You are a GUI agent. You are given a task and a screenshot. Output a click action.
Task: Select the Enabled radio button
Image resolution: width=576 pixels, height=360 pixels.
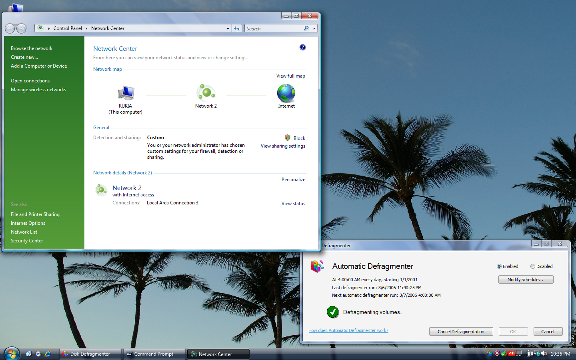coord(499,266)
